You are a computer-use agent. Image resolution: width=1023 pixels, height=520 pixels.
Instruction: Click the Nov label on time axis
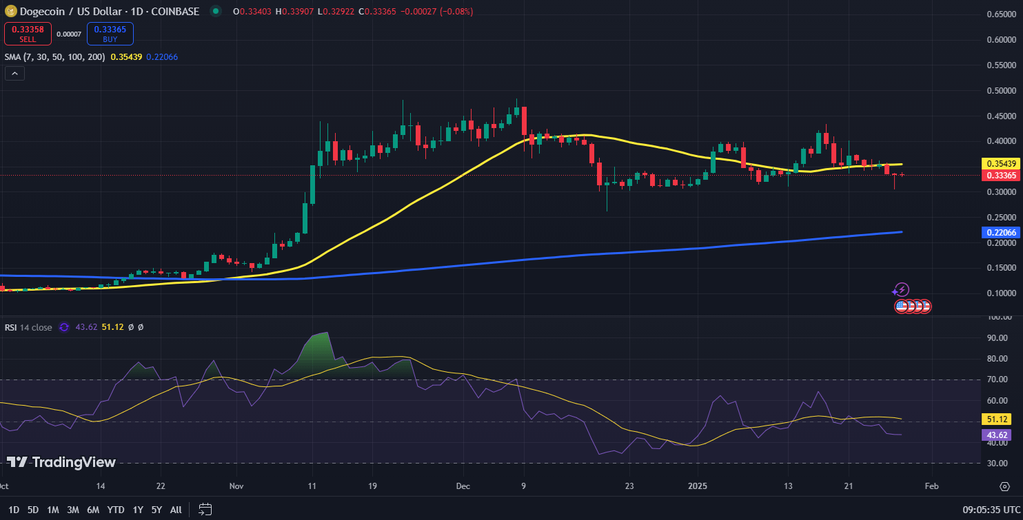236,486
